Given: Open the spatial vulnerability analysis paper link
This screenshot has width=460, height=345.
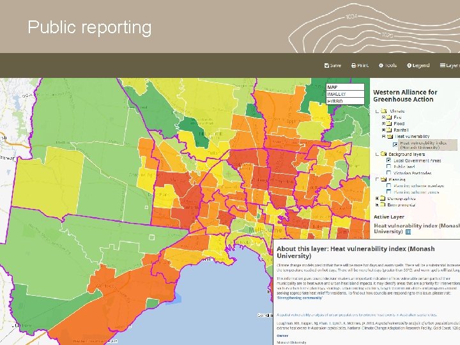Looking at the screenshot, I should 356,315.
